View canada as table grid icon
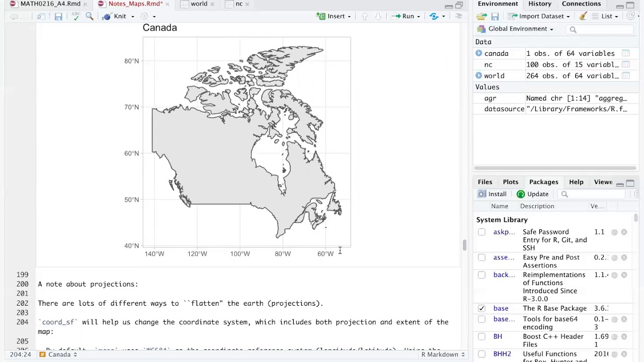 click(626, 53)
